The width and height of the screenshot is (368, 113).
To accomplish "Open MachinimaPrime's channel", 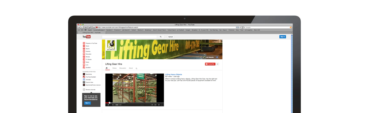I will click(92, 85).
